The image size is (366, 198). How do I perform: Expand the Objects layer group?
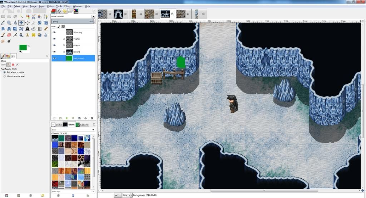(64, 45)
